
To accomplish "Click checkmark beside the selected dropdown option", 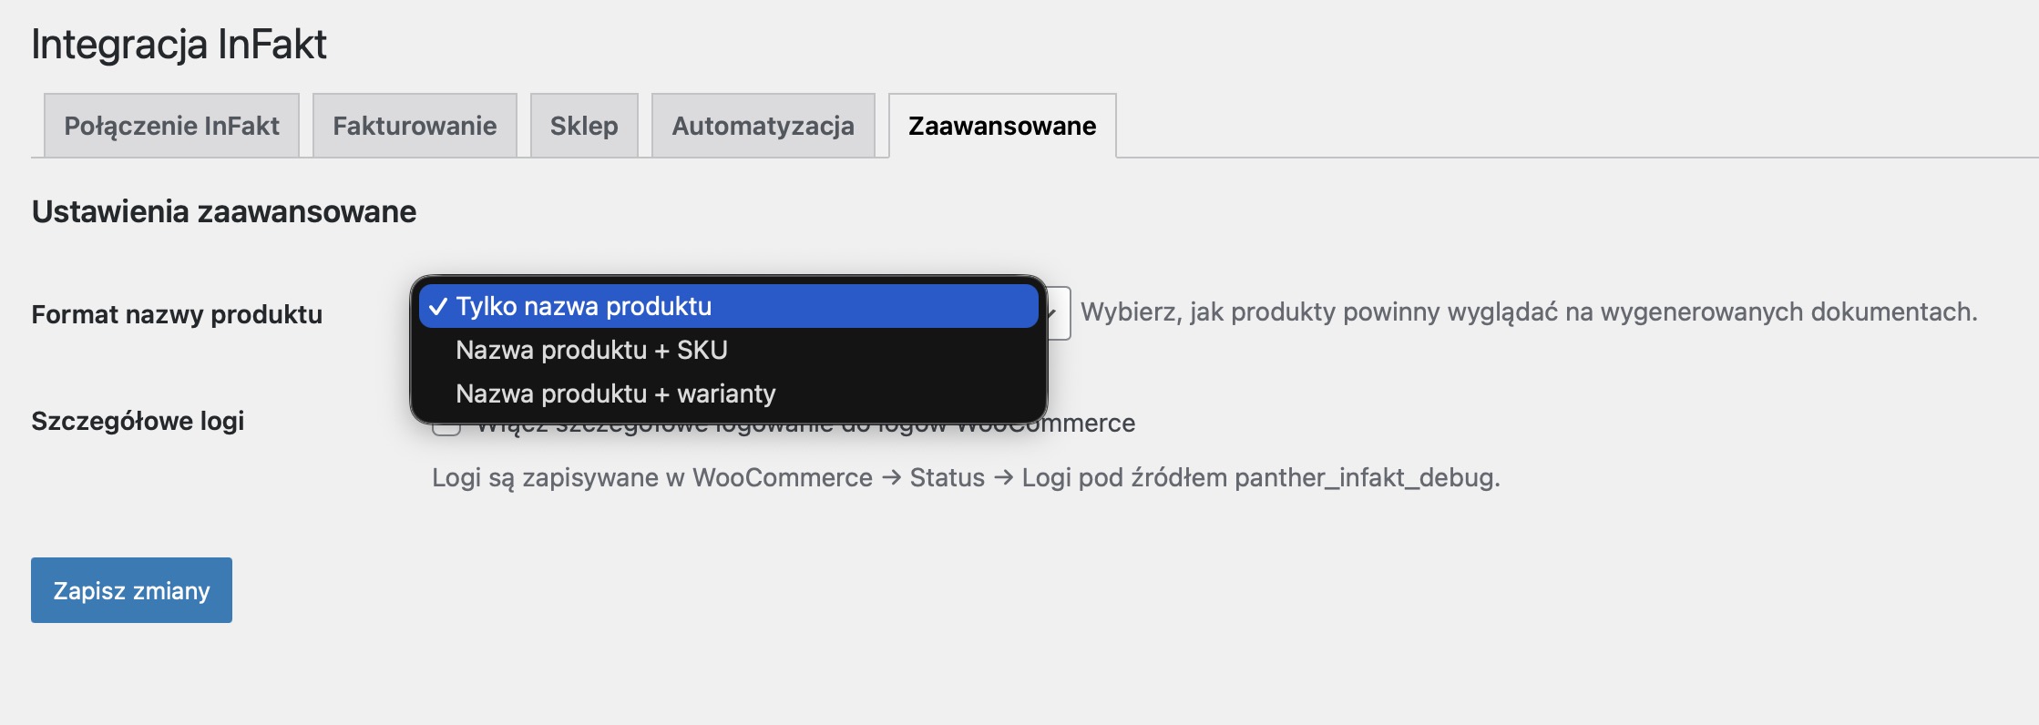I will pyautogui.click(x=438, y=307).
